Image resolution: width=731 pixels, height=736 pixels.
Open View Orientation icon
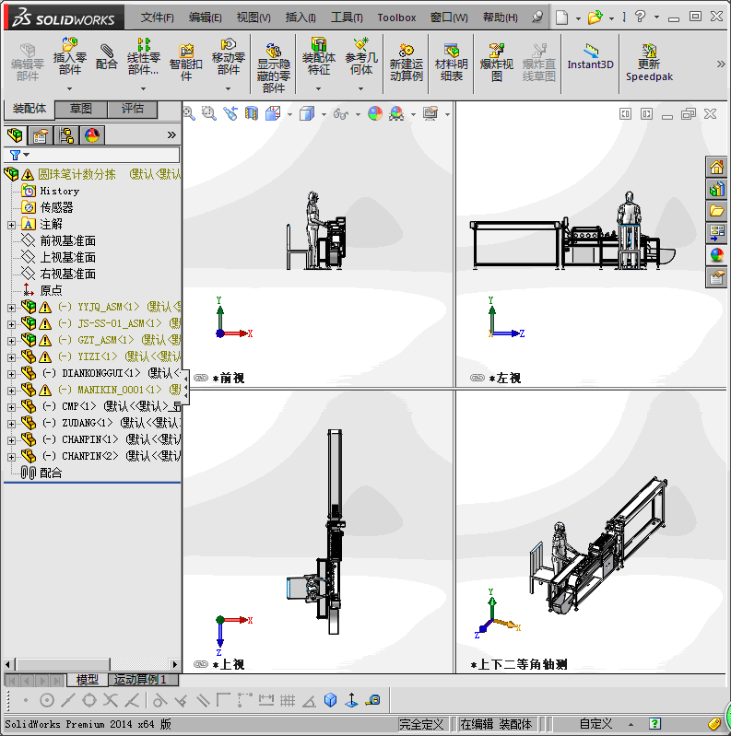[x=273, y=113]
